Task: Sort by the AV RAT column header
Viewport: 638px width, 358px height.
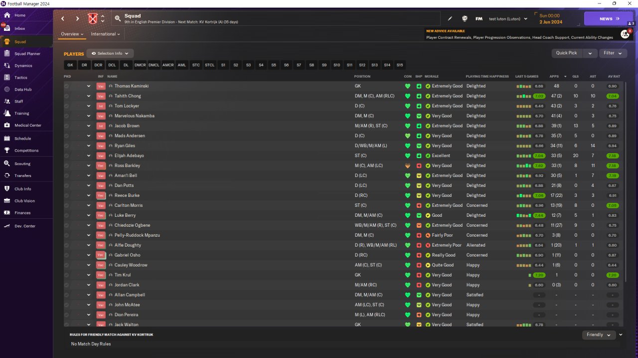Action: (614, 77)
